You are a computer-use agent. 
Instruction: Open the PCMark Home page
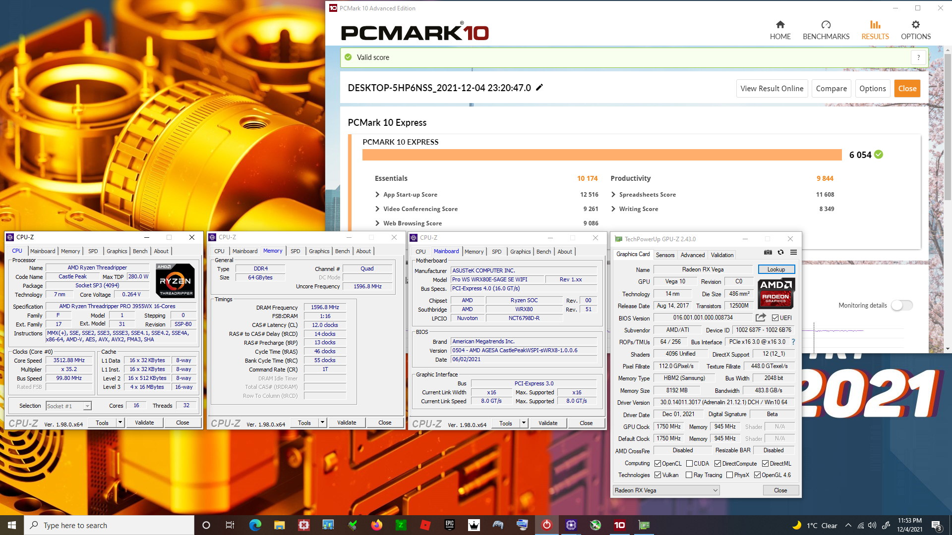click(780, 30)
